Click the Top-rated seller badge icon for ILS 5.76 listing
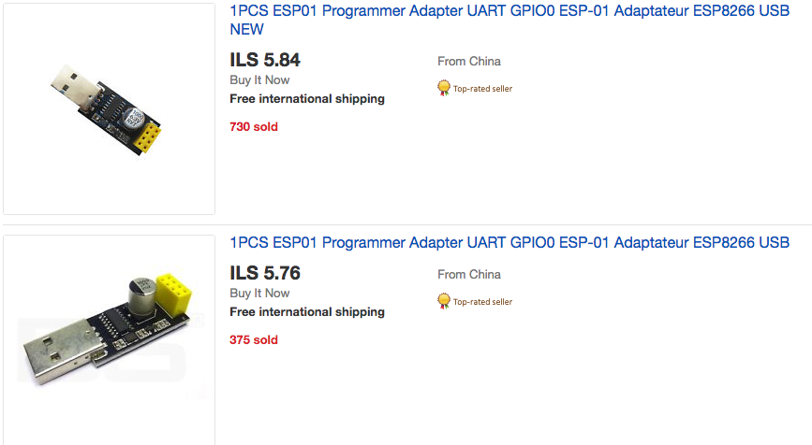 [444, 301]
